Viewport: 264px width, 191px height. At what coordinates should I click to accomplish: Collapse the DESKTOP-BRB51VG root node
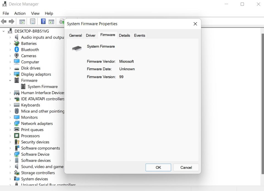(x=4, y=31)
